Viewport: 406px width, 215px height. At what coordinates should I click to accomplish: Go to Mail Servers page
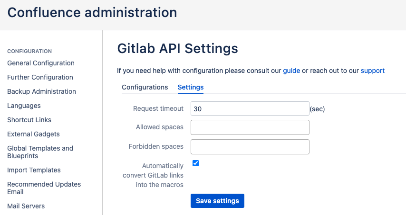point(26,206)
